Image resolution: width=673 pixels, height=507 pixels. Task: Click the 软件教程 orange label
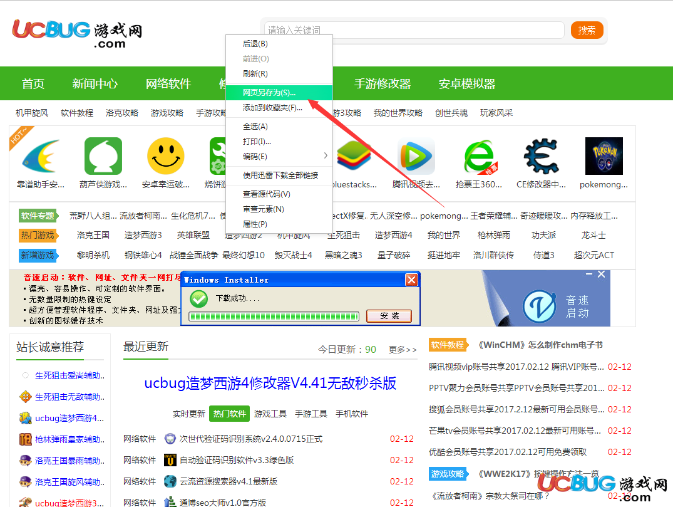point(448,345)
